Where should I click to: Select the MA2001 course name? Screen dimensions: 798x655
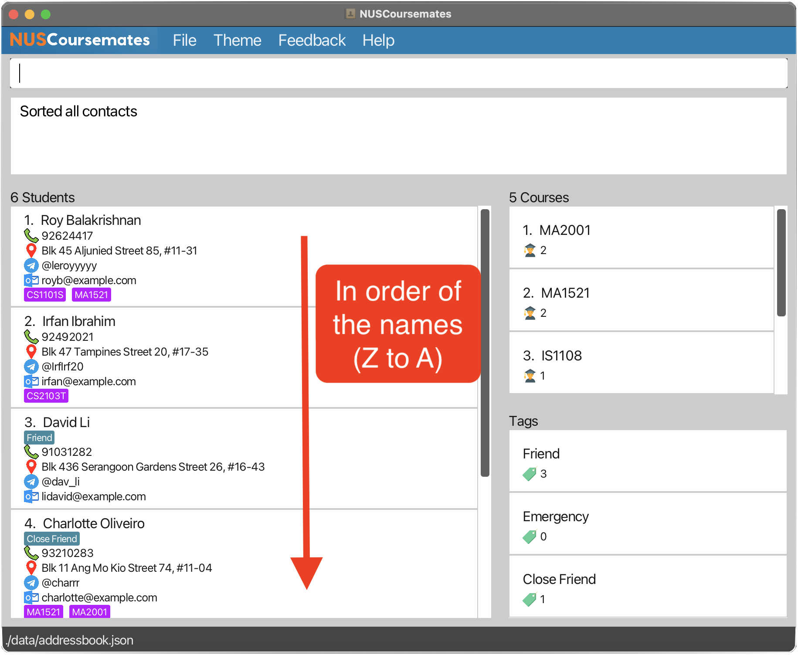coord(565,230)
